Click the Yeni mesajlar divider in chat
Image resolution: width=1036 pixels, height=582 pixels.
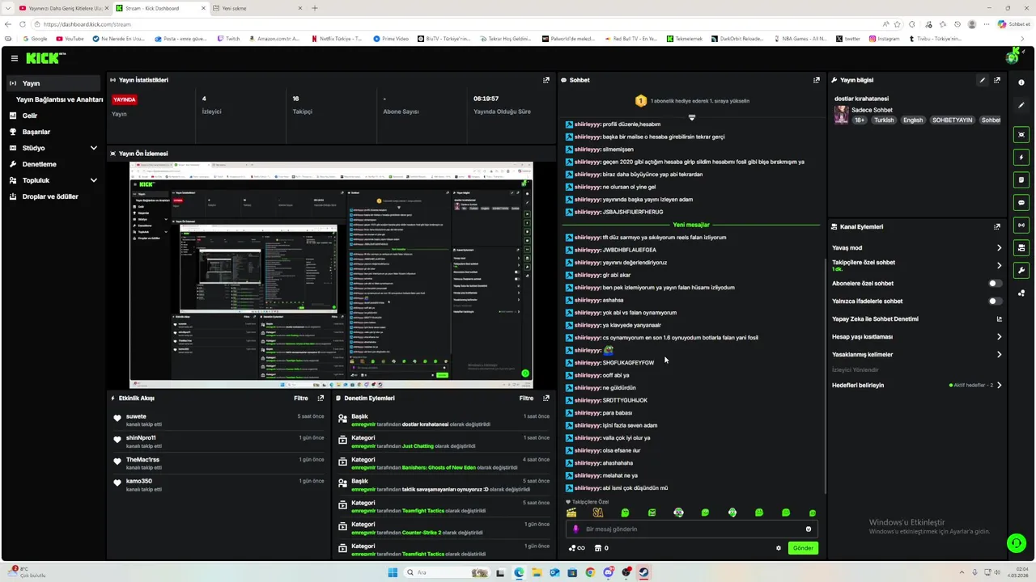pyautogui.click(x=691, y=225)
